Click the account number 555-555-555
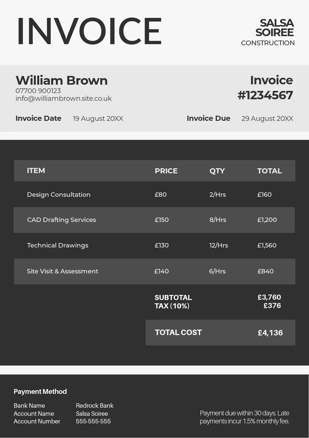 (x=93, y=421)
